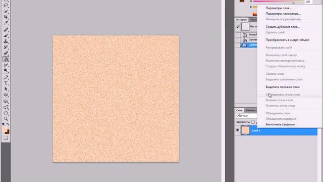Select the Zoom magnifier tool

6,119
